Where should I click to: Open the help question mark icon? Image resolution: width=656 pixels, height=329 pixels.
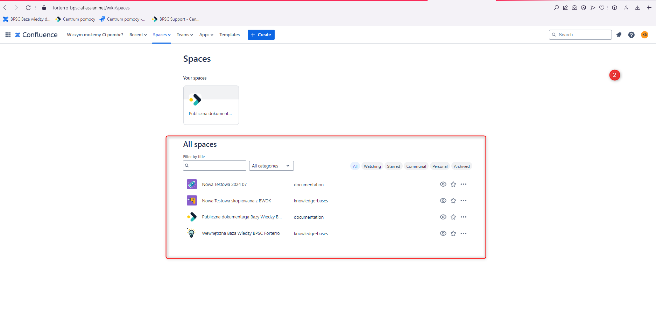pyautogui.click(x=631, y=35)
